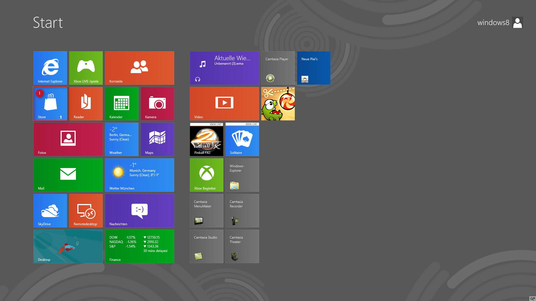Switch to the Desktop tile
This screenshot has width=536, height=301.
(x=68, y=246)
